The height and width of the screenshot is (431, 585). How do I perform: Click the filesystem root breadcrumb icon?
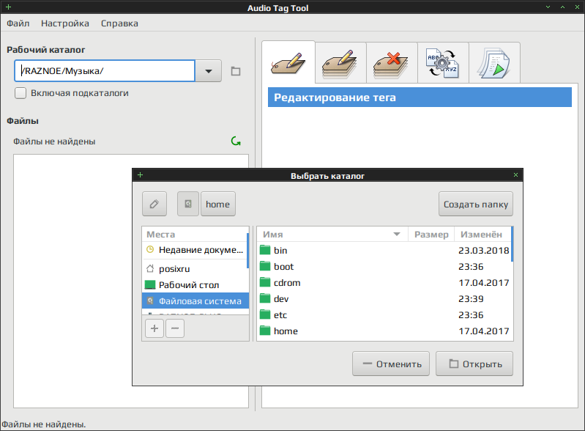click(188, 204)
